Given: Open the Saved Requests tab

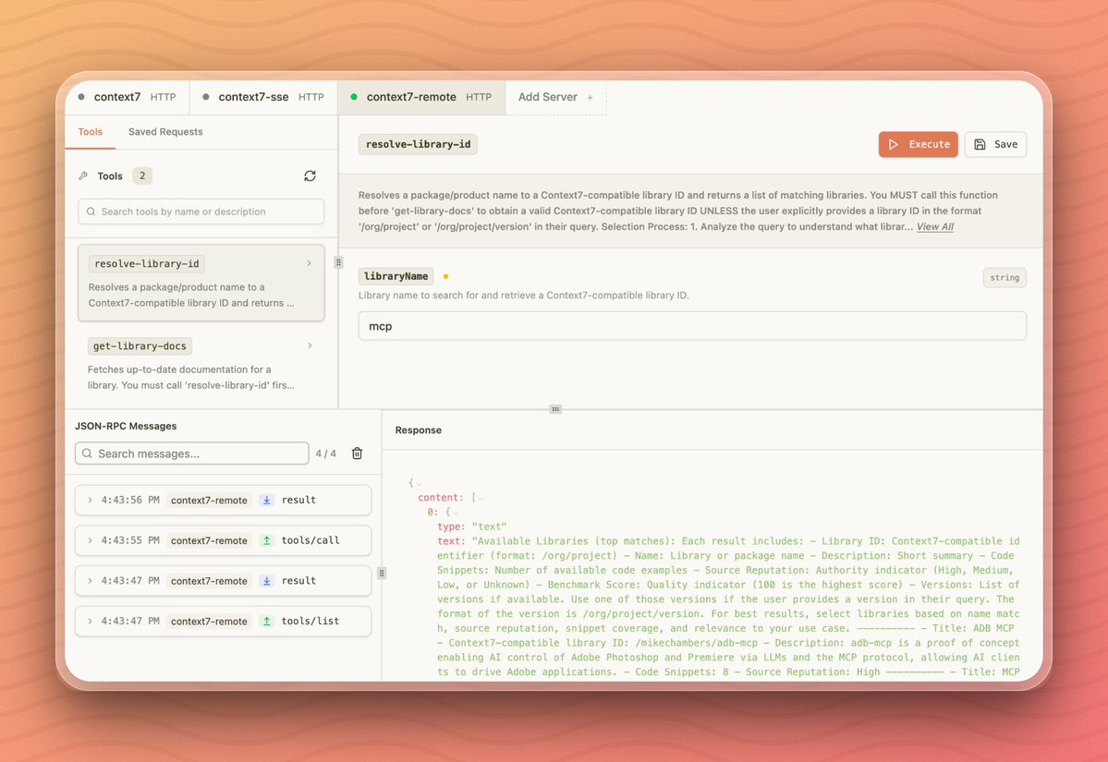Looking at the screenshot, I should 165,131.
